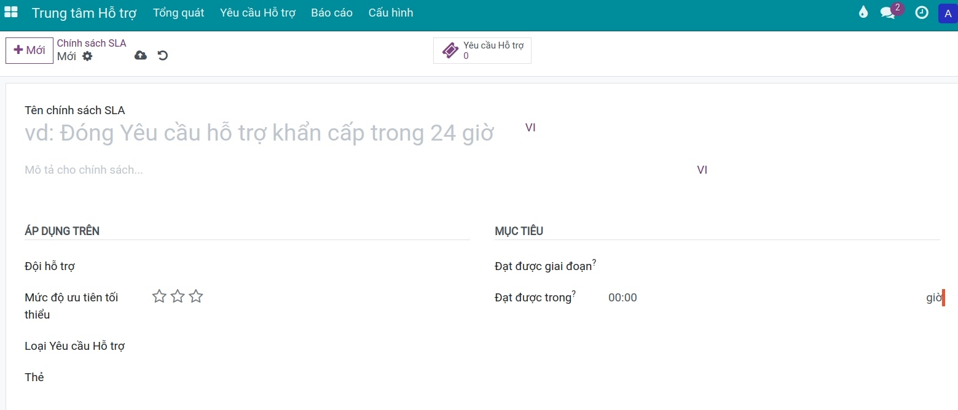The image size is (958, 410).
Task: Open the Đạt được giai đoạn dropdown field
Action: pos(773,266)
